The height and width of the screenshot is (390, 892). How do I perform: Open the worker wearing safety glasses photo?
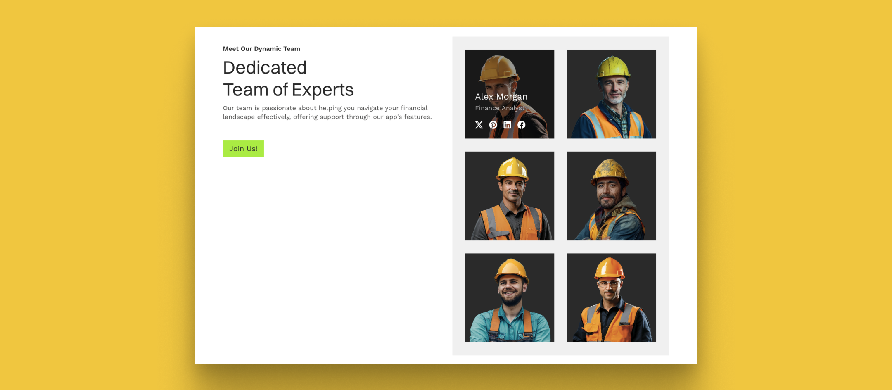click(612, 298)
